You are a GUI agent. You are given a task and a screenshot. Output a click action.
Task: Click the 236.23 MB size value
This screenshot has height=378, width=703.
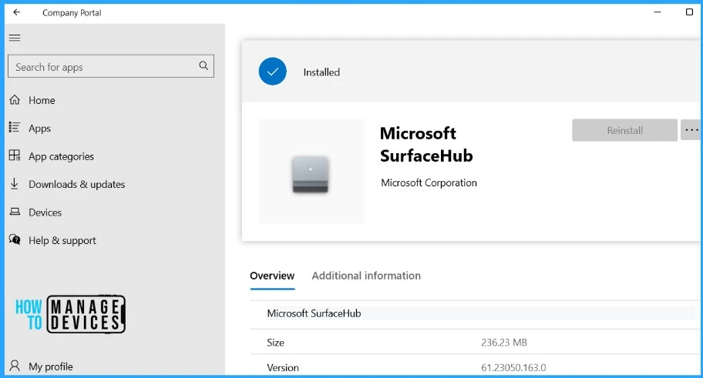(x=504, y=343)
